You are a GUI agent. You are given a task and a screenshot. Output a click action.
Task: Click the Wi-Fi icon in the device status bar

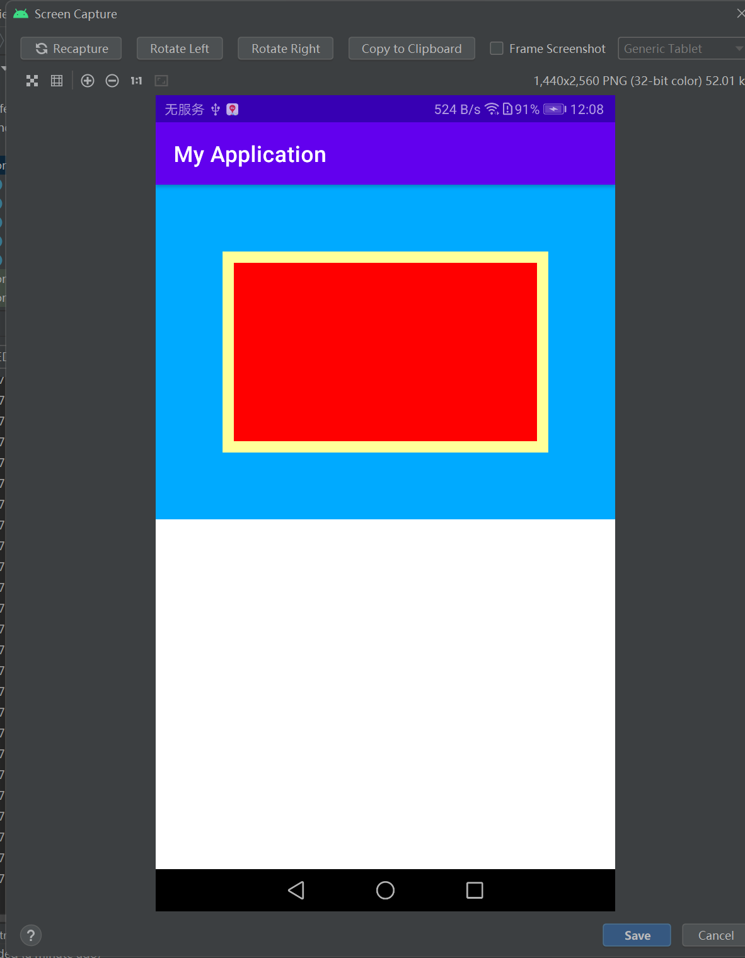coord(492,109)
